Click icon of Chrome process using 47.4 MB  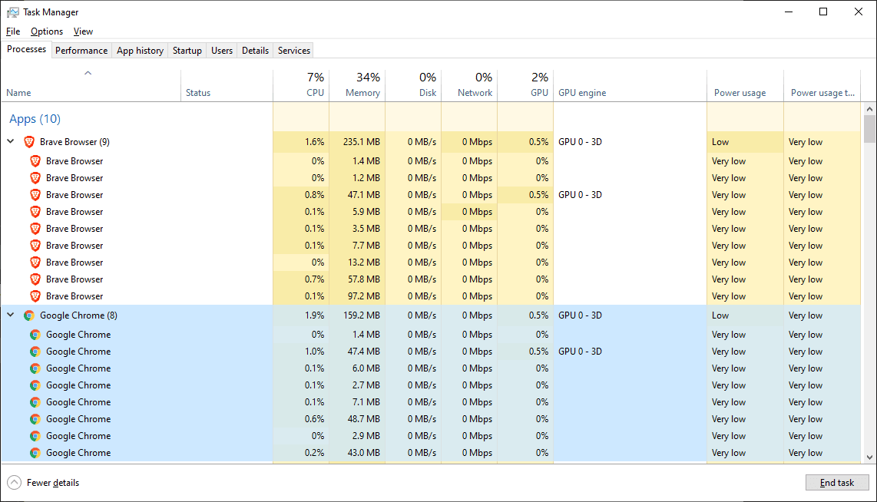(x=35, y=352)
